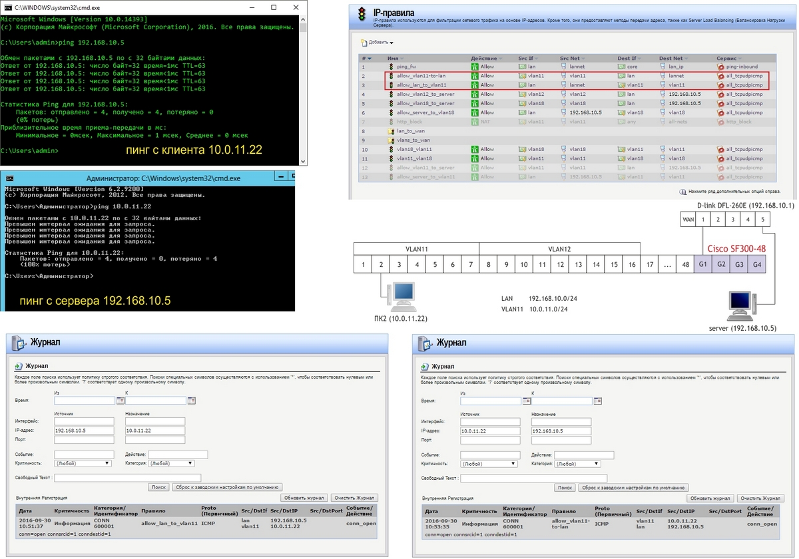Click Сброс к заводским настройкам in the 10.0.11.22-source journal
Image resolution: width=799 pixels, height=559 pixels.
633,488
